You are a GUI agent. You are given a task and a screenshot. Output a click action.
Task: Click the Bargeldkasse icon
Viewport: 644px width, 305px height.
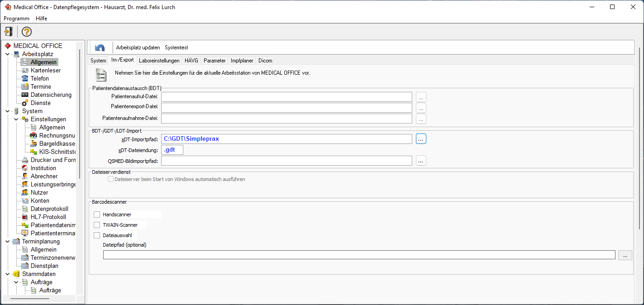point(34,143)
